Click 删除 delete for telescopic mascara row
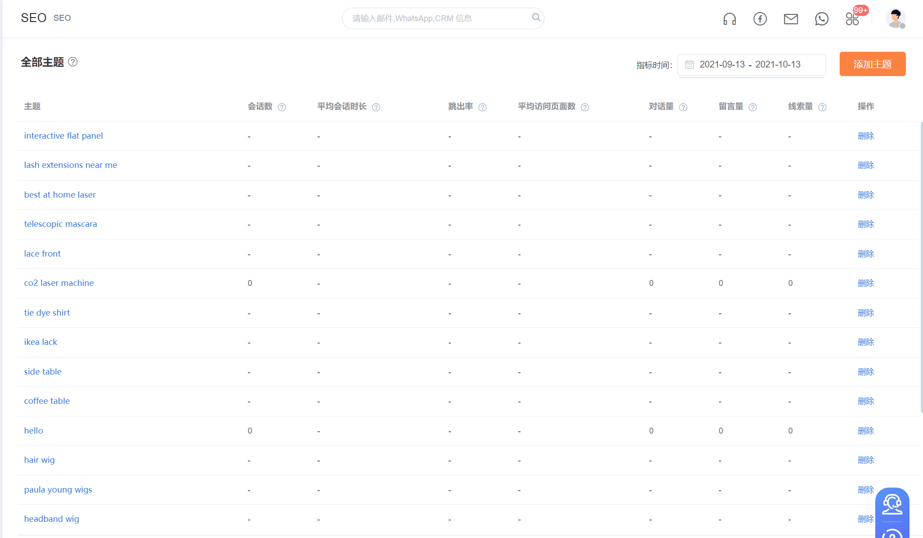Image resolution: width=923 pixels, height=538 pixels. [865, 223]
